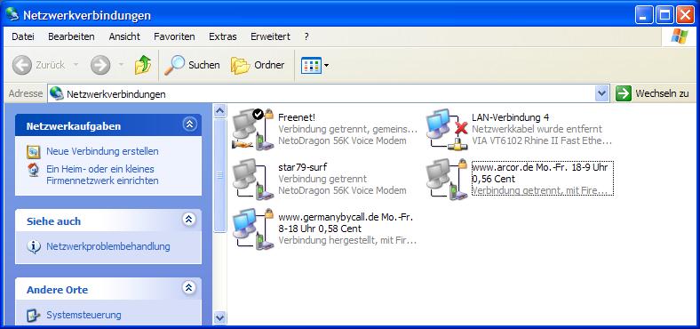
Task: Collapse the Siehe auch panel
Action: pyautogui.click(x=189, y=220)
